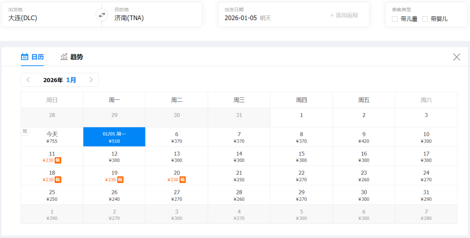Pick January 24 at ¥270
This screenshot has width=470, height=238.
click(x=426, y=176)
